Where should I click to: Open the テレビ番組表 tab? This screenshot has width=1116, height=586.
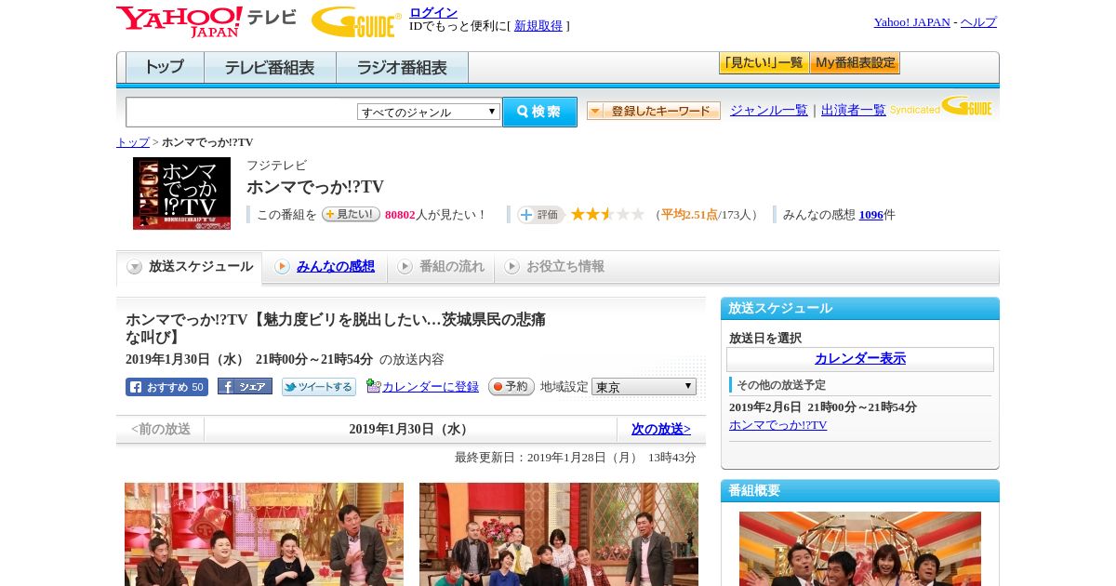(270, 68)
